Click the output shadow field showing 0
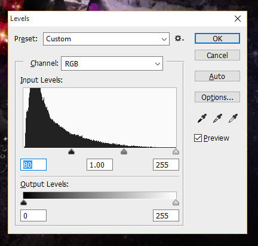The width and height of the screenshot is (258, 246). pyautogui.click(x=33, y=215)
